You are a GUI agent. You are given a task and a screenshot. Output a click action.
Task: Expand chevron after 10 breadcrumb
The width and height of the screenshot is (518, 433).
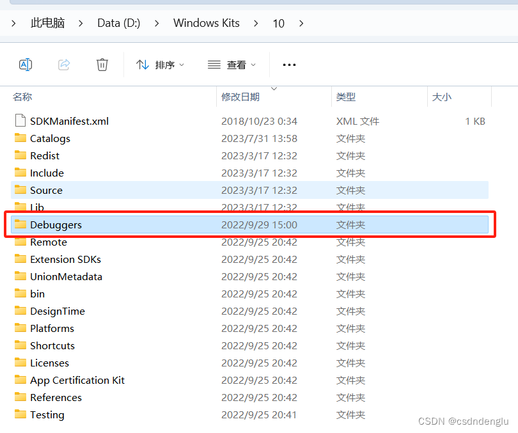click(301, 24)
